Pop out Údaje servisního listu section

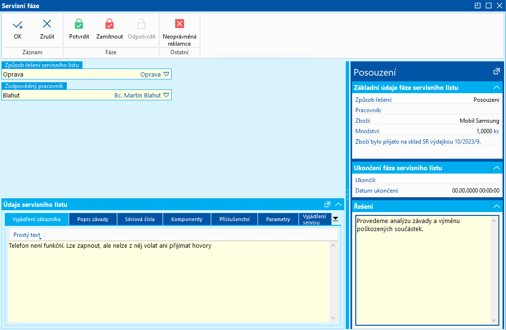click(327, 204)
